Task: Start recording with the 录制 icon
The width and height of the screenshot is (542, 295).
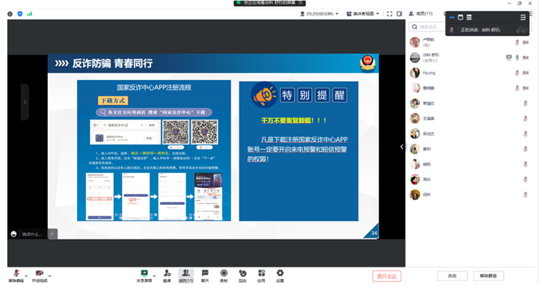Action: coord(224,273)
